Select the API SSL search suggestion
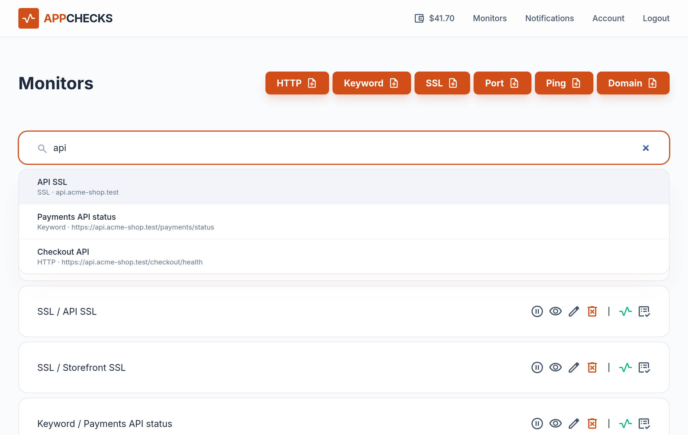 [344, 187]
